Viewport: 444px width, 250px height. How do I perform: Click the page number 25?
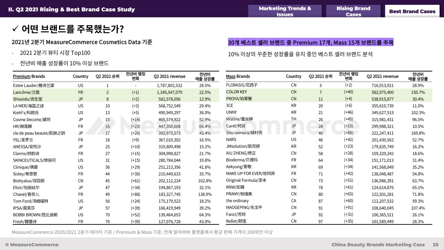click(435, 244)
